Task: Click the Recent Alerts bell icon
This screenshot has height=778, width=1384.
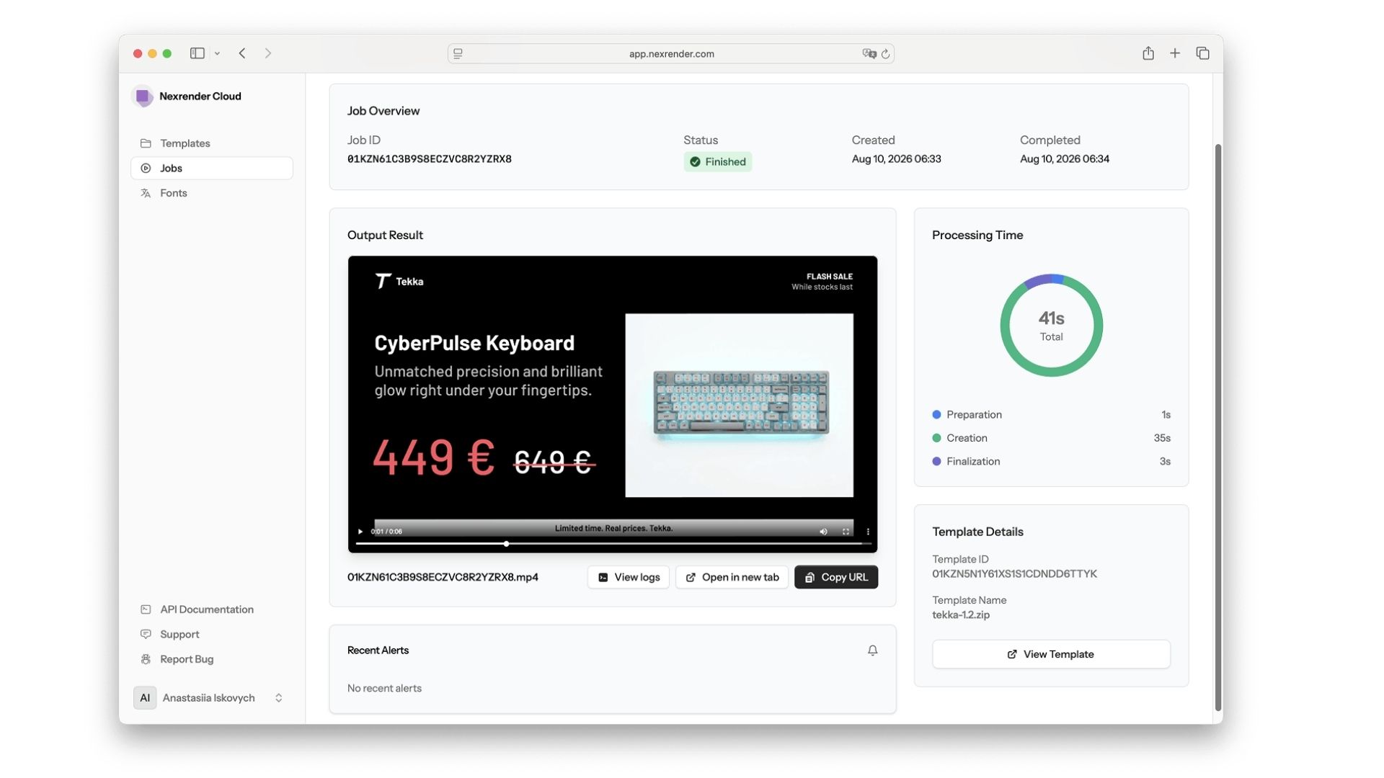Action: [x=872, y=650]
